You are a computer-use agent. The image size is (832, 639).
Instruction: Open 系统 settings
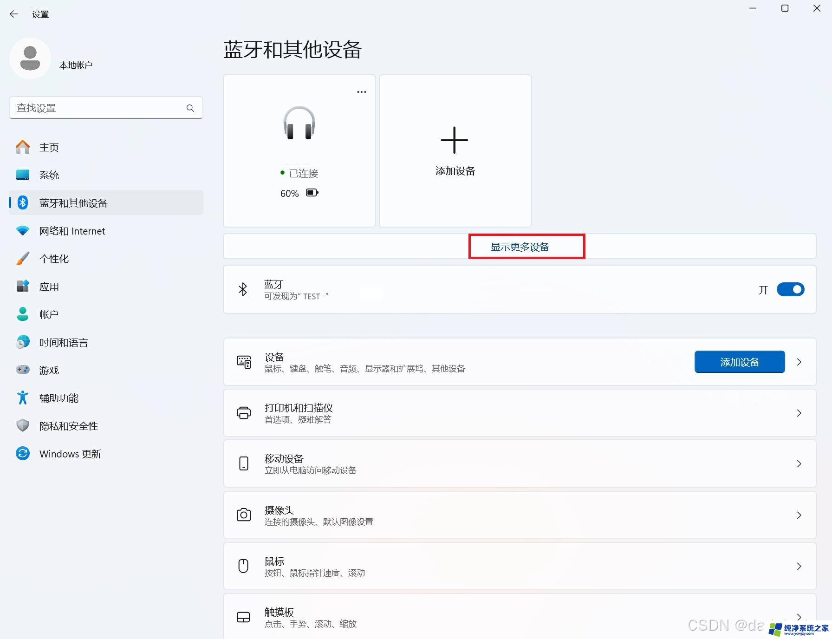(106, 175)
